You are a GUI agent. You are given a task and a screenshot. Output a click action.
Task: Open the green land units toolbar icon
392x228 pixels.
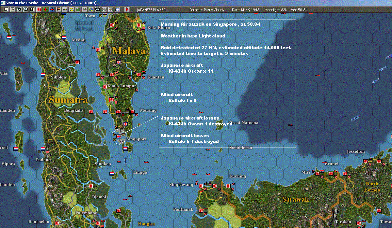tap(78, 9)
